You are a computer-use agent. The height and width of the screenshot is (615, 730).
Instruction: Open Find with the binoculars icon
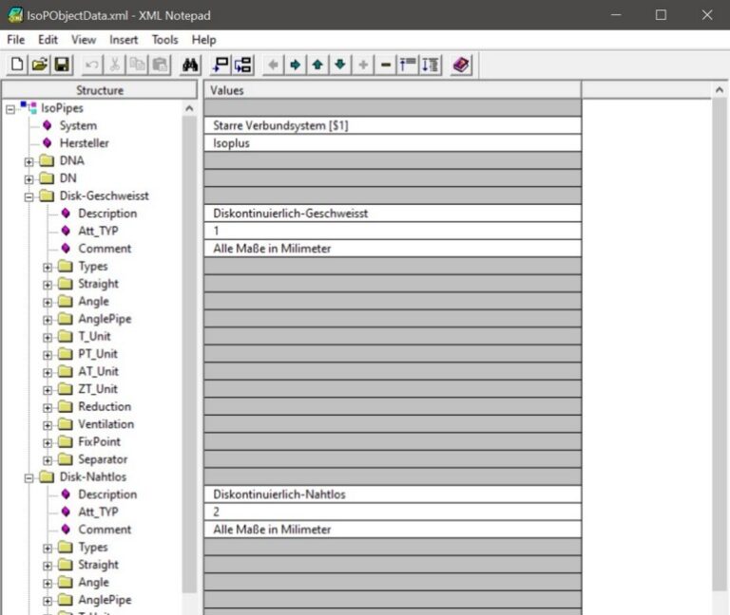[x=190, y=65]
